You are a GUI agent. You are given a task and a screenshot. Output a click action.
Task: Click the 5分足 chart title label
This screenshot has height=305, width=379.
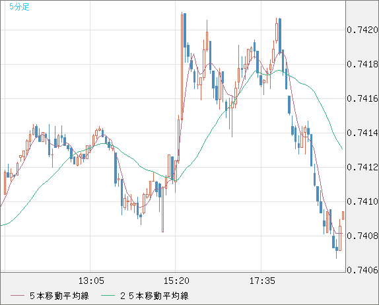tap(19, 7)
